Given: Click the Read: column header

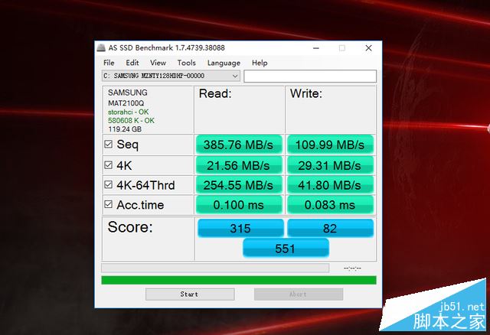Looking at the screenshot, I should 215,93.
